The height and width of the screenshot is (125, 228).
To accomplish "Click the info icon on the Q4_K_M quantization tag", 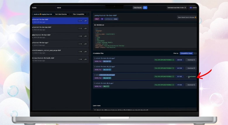I will [110, 70].
